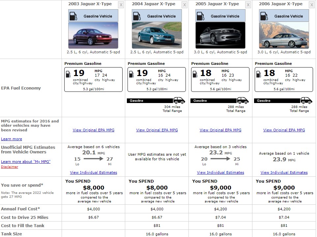The height and width of the screenshot is (237, 317).
Task: Remove the 2005 Jaguar X-Type column
Action: click(248, 5)
